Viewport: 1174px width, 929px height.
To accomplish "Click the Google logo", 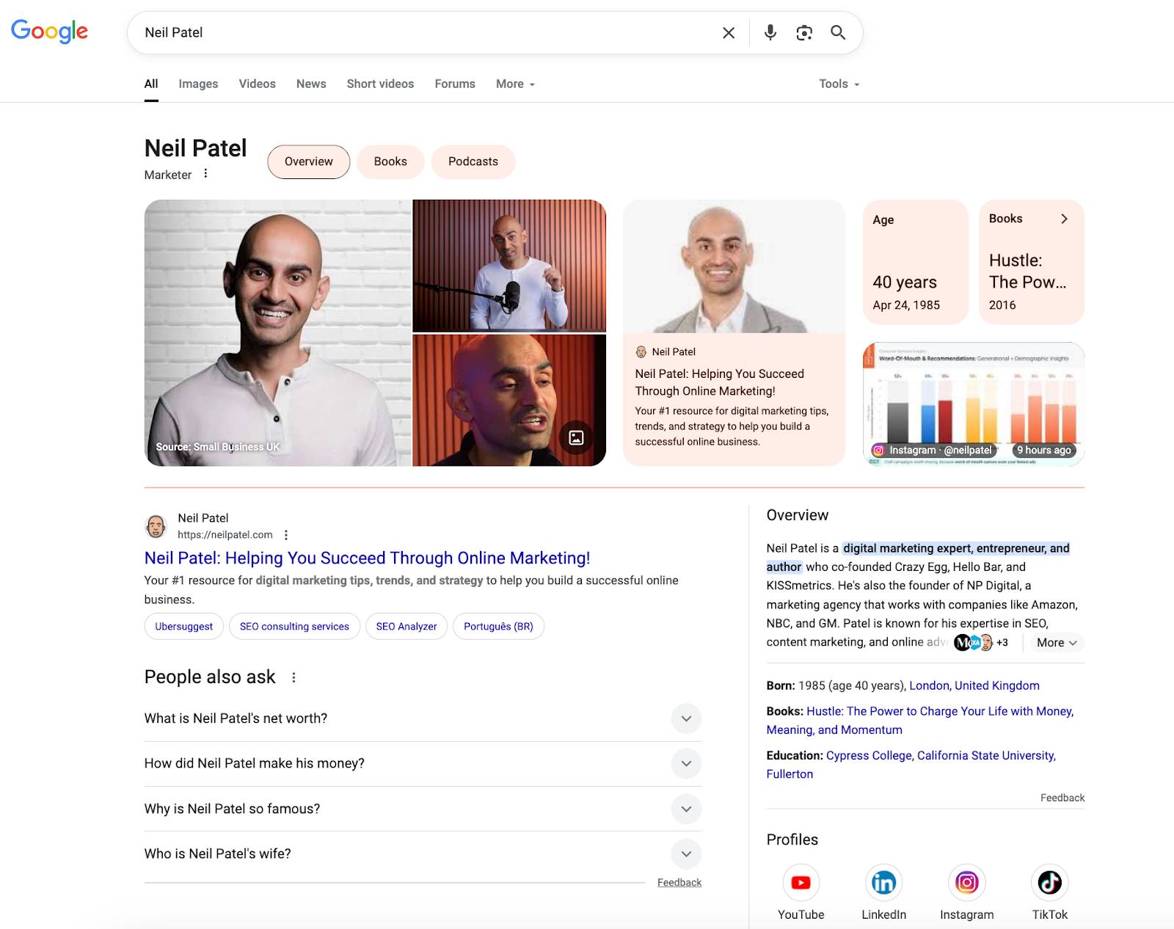I will tap(49, 32).
